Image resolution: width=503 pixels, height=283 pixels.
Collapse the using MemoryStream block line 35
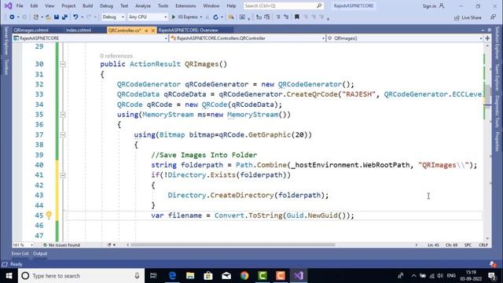pos(63,115)
